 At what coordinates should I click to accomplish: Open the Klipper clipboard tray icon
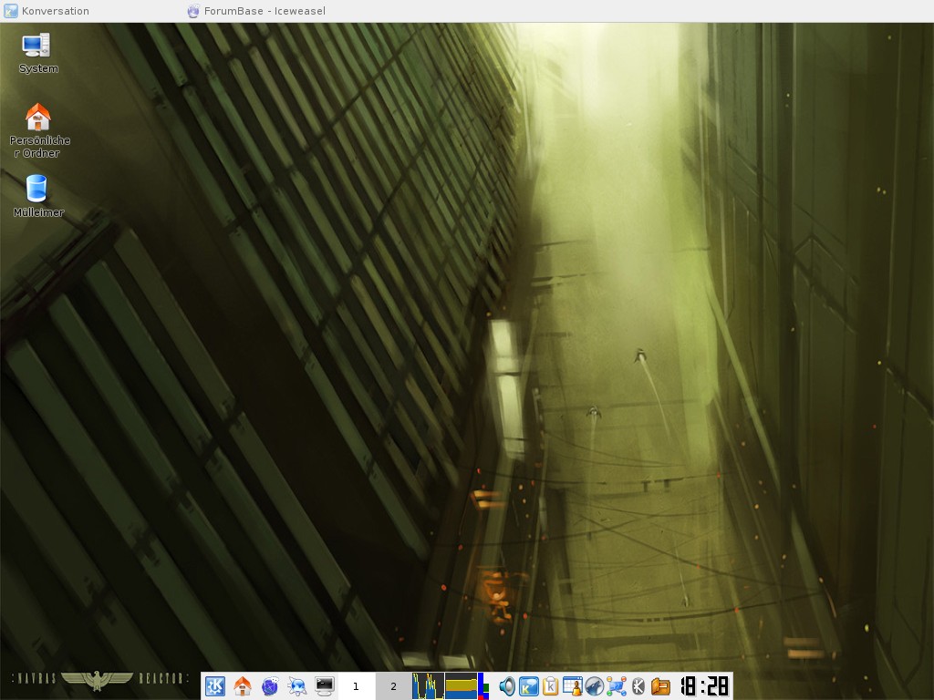(x=550, y=686)
